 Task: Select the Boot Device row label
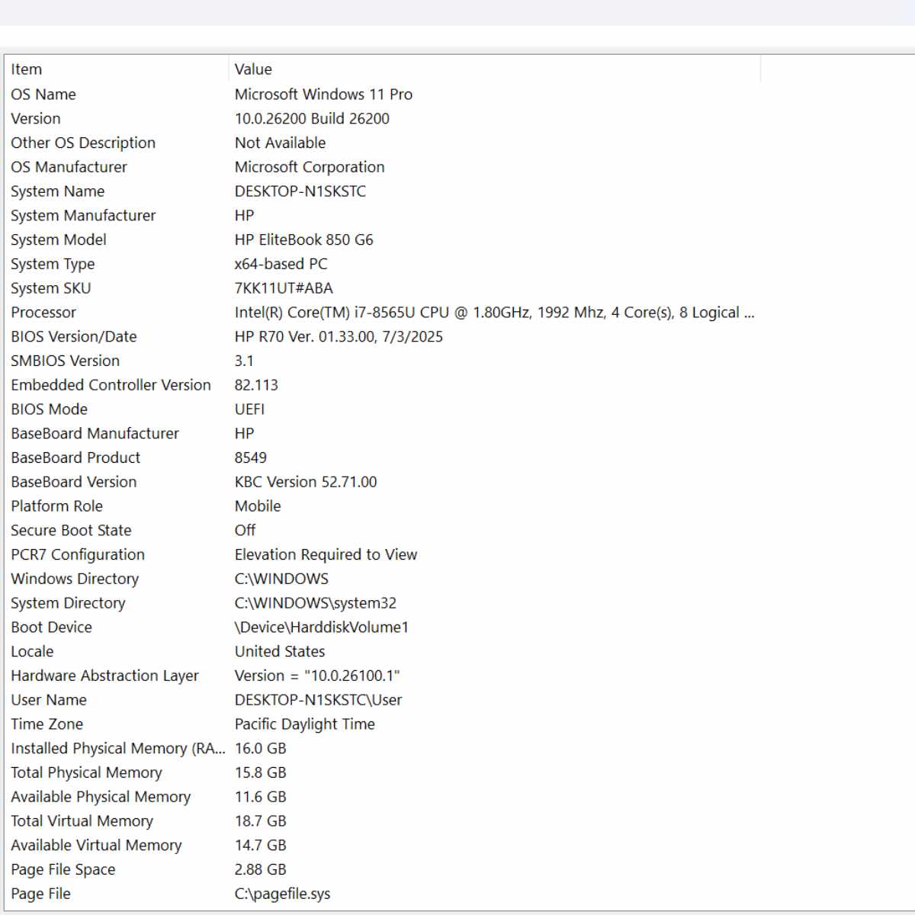point(51,628)
